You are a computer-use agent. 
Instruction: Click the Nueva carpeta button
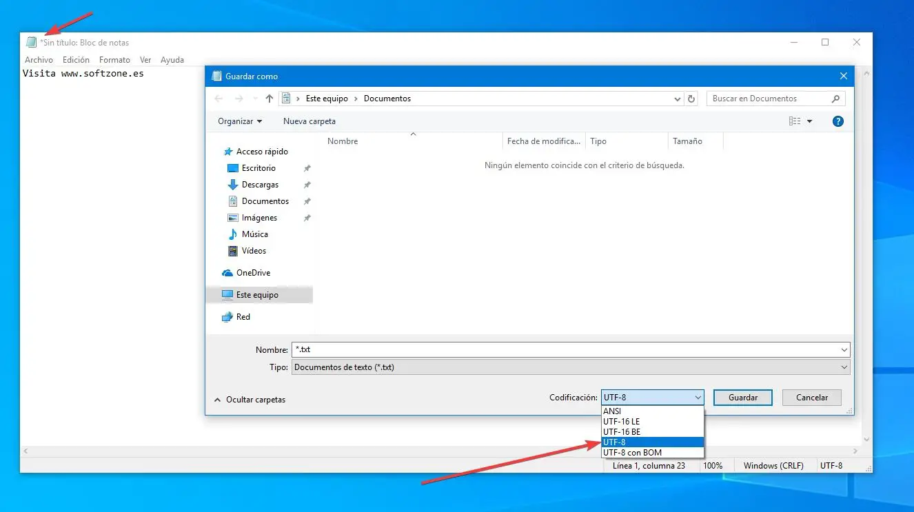pyautogui.click(x=309, y=121)
